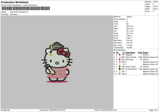
Task: Click the Down value "38.1 mm"
Action: click(130, 33)
